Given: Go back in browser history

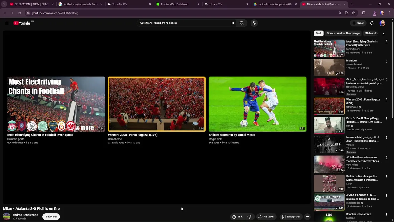Looking at the screenshot, I should (x=4, y=13).
